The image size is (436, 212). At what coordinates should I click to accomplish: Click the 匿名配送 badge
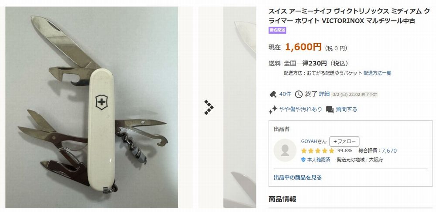(277, 31)
